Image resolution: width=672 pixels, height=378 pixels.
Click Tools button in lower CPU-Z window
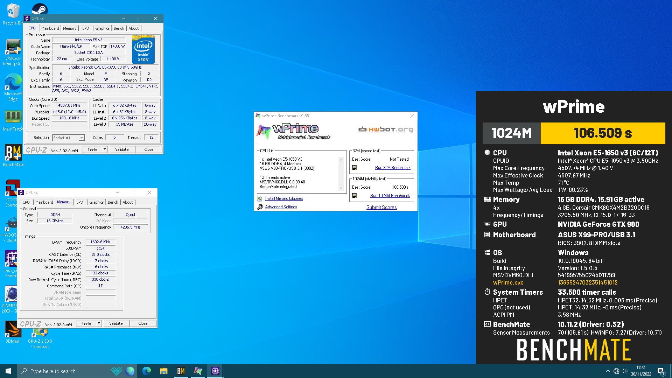pos(86,323)
